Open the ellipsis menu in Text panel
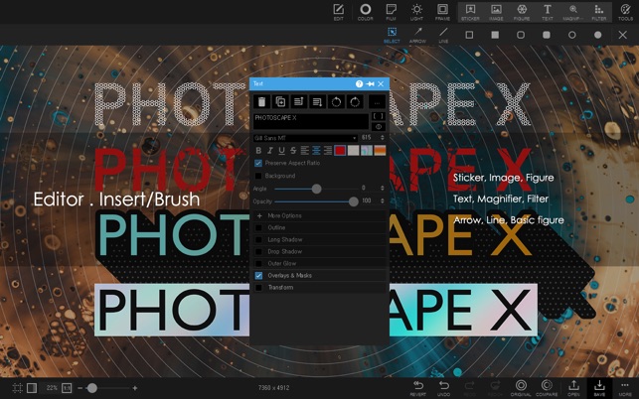The width and height of the screenshot is (639, 399). pyautogui.click(x=377, y=102)
